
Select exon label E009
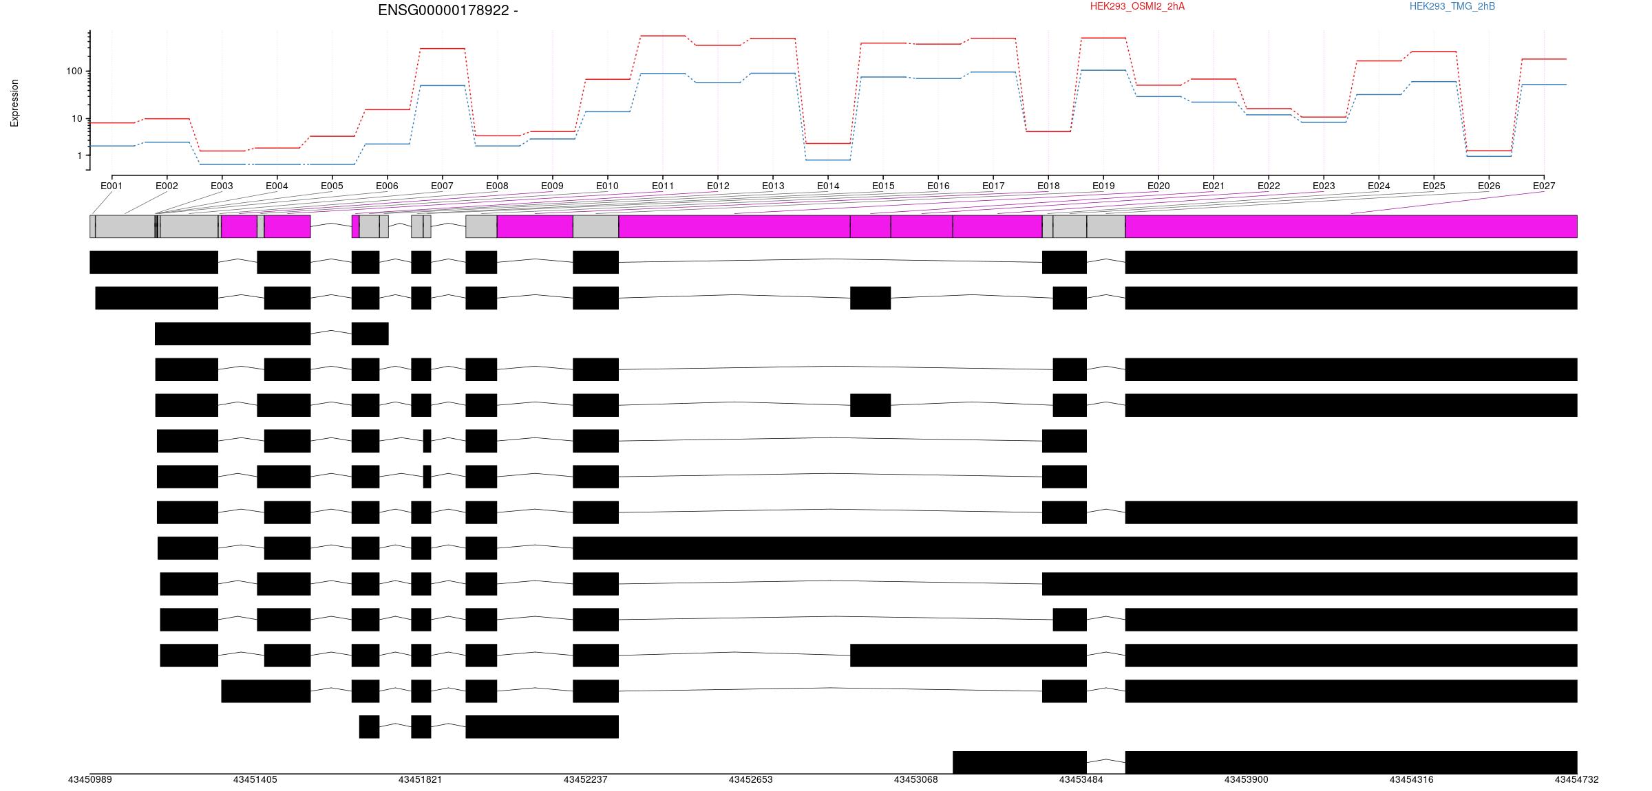552,186
